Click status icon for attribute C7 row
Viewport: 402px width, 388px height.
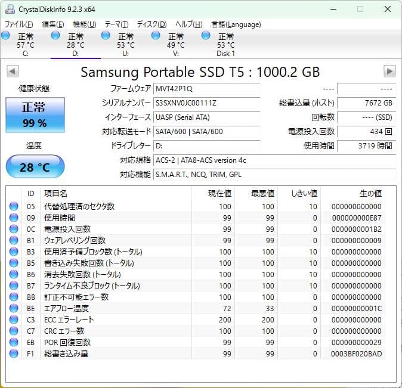point(14,331)
